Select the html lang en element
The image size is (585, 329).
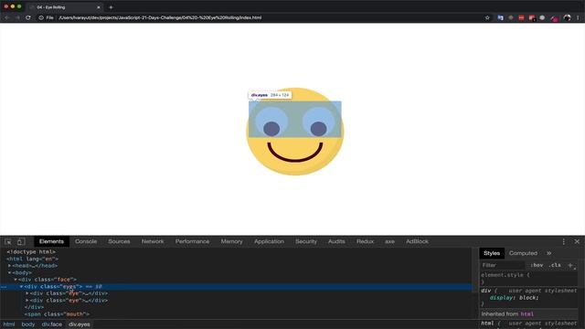33,259
